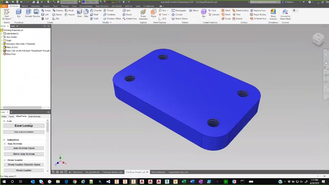Screen dimensions: 329x185
Task: Select the Hole tool
Action: 79,13
